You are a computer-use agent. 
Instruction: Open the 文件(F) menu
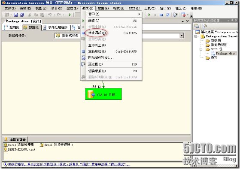tap(10, 8)
